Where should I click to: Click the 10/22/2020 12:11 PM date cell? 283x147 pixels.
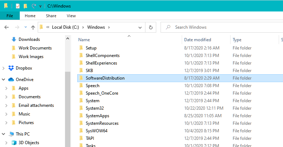coord(204,108)
